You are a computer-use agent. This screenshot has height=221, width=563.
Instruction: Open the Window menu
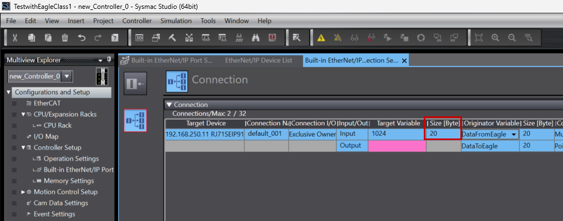237,21
